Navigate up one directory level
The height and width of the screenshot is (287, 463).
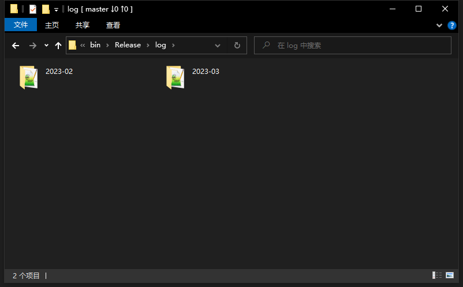[58, 46]
